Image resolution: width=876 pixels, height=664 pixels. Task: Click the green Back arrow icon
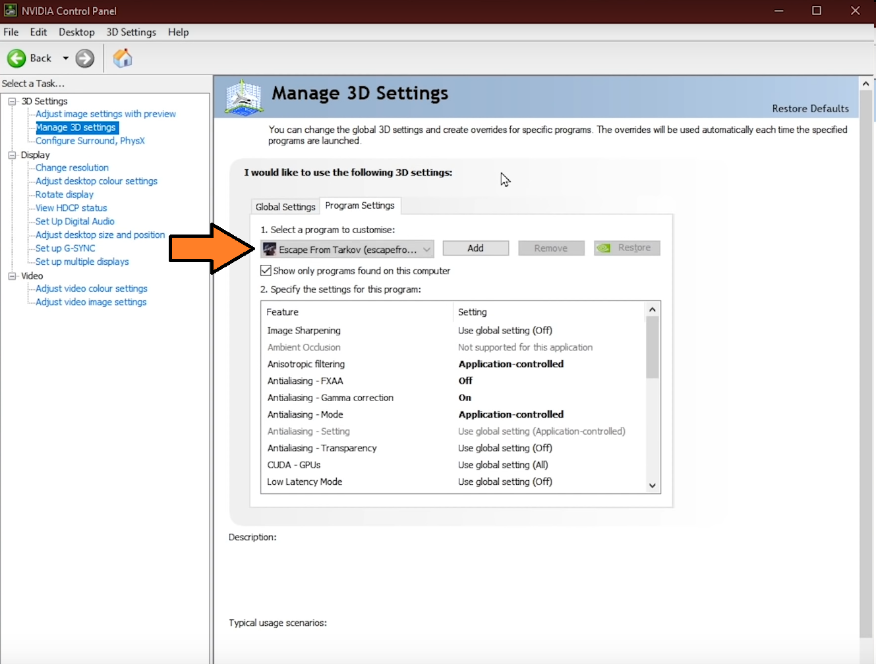pos(16,59)
